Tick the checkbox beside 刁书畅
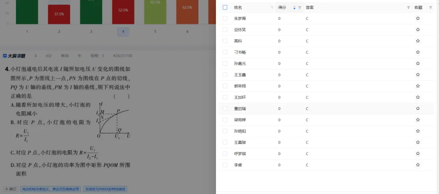 coord(225,52)
